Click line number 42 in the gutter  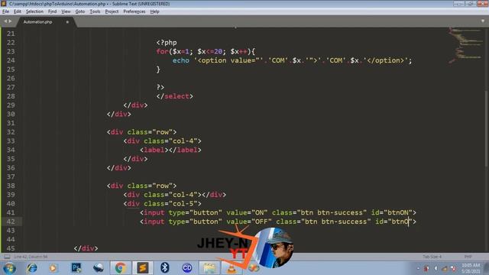coord(11,222)
